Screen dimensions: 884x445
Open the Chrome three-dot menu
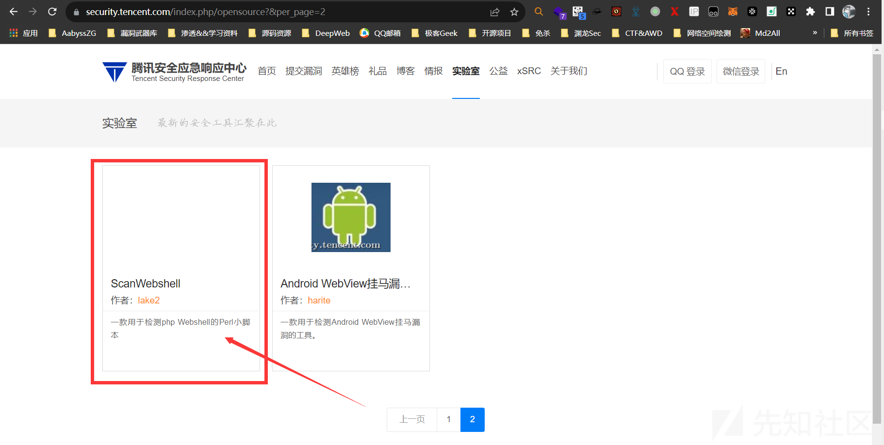pyautogui.click(x=868, y=12)
